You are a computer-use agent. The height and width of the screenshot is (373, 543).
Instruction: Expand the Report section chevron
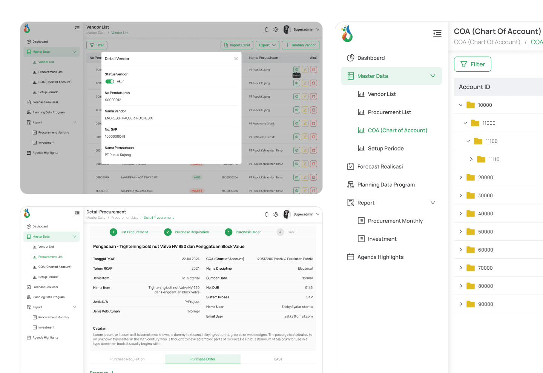tap(433, 203)
